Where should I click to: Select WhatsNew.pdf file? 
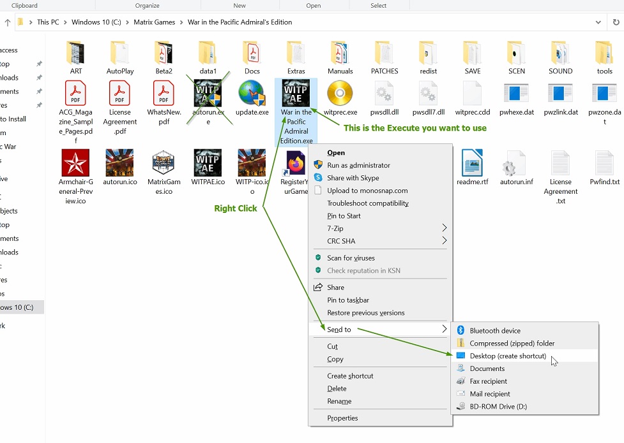pyautogui.click(x=164, y=103)
